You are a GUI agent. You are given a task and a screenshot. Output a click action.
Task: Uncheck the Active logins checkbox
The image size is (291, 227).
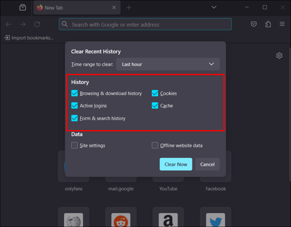[x=74, y=105]
